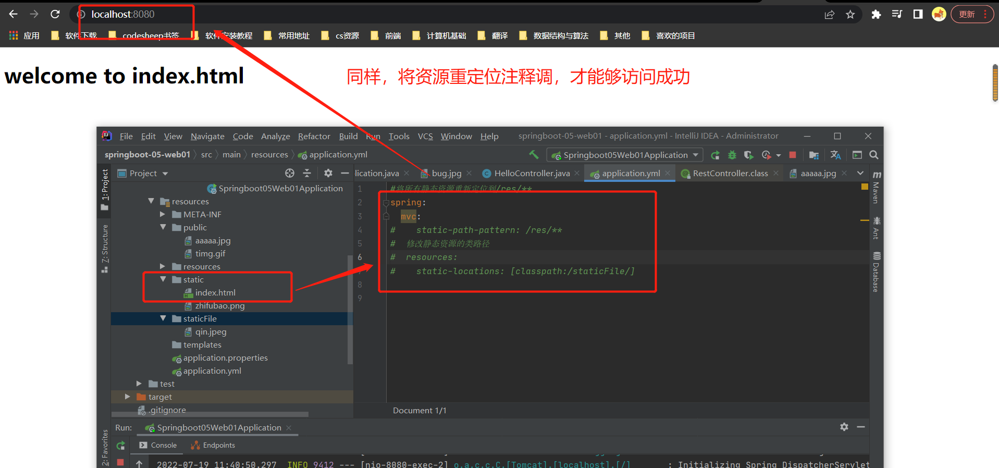999x468 pixels.
Task: Click the Search Everywhere magnifier icon
Action: (874, 155)
